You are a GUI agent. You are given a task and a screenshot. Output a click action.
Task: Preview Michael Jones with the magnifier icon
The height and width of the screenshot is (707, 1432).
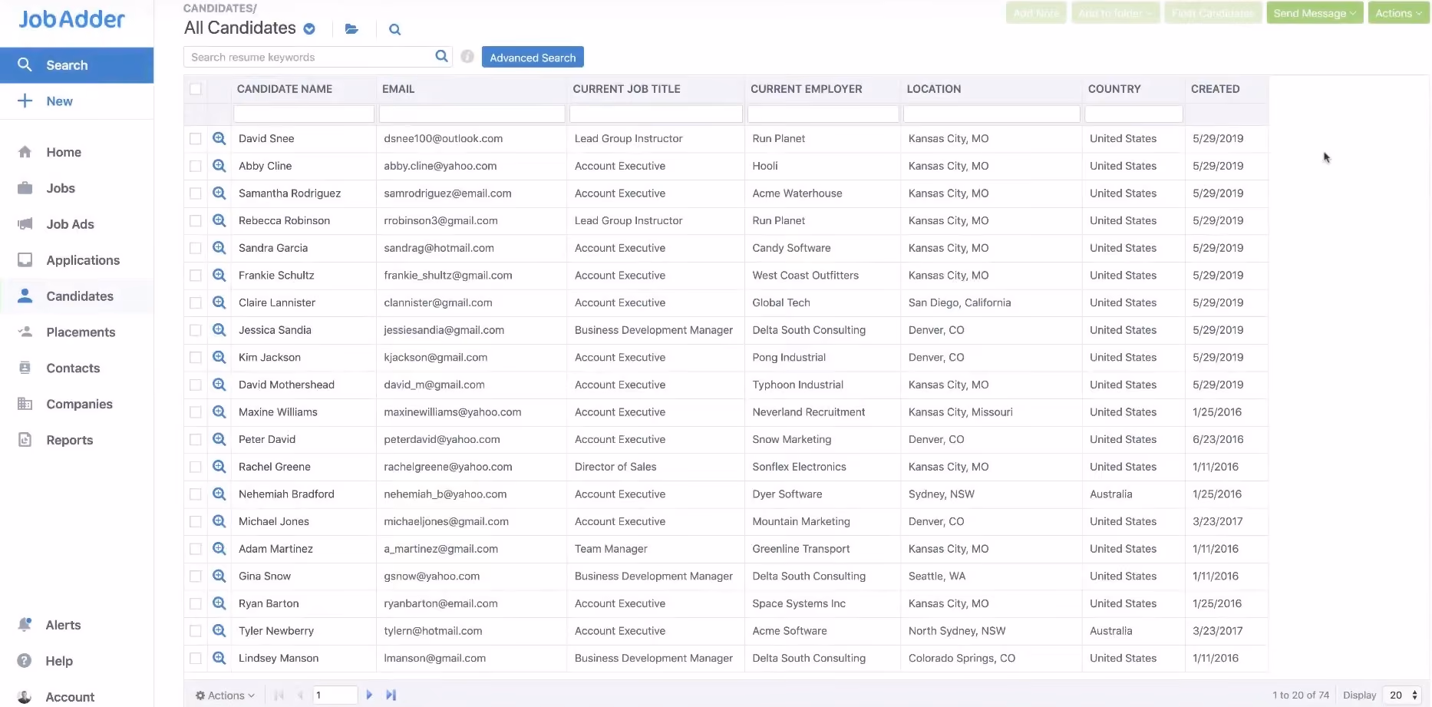pyautogui.click(x=219, y=521)
